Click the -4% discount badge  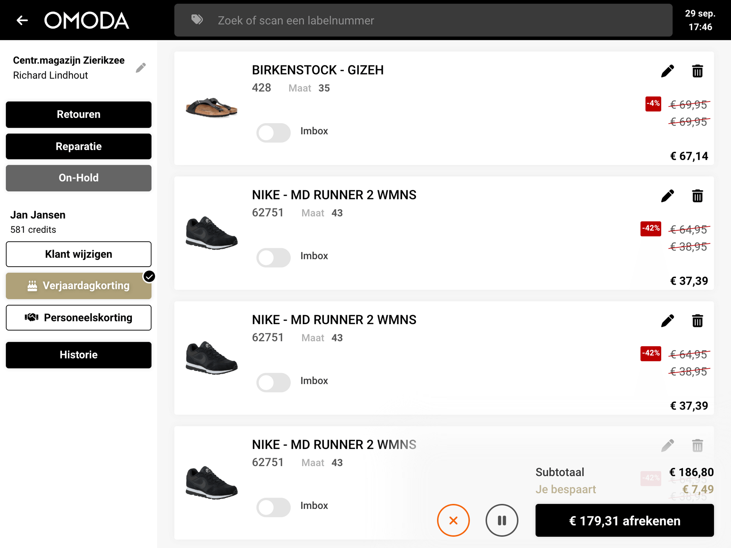(653, 104)
